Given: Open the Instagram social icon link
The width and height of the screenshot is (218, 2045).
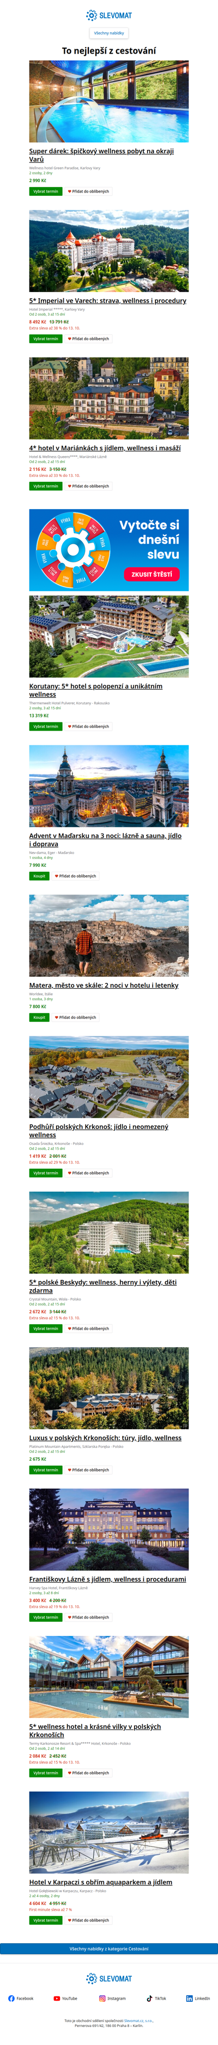Looking at the screenshot, I should [x=112, y=1998].
